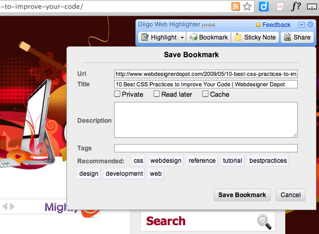The image size is (319, 234).
Task: Click into the Description text area
Action: (206, 120)
